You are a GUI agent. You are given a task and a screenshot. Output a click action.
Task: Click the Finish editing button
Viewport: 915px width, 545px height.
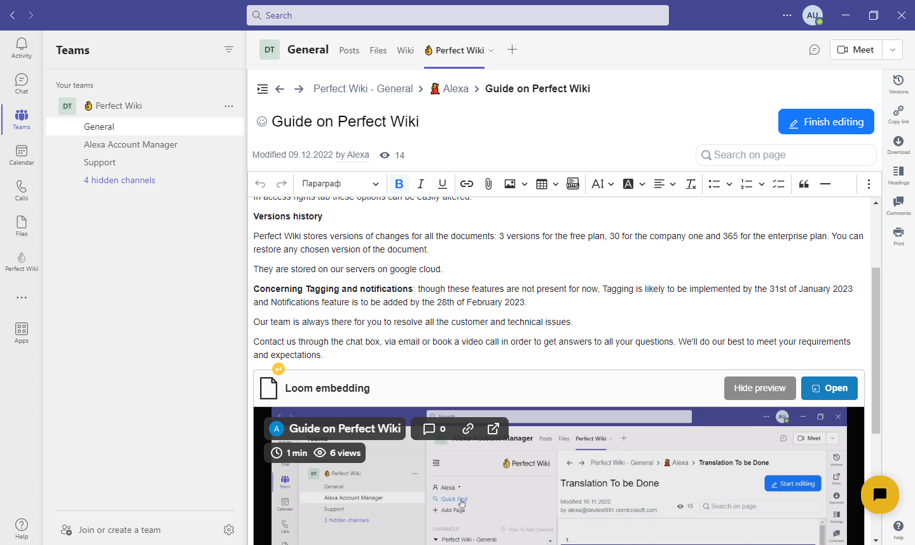[825, 121]
